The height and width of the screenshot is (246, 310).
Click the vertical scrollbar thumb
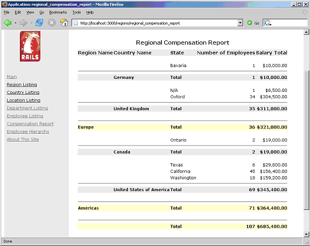click(306, 140)
